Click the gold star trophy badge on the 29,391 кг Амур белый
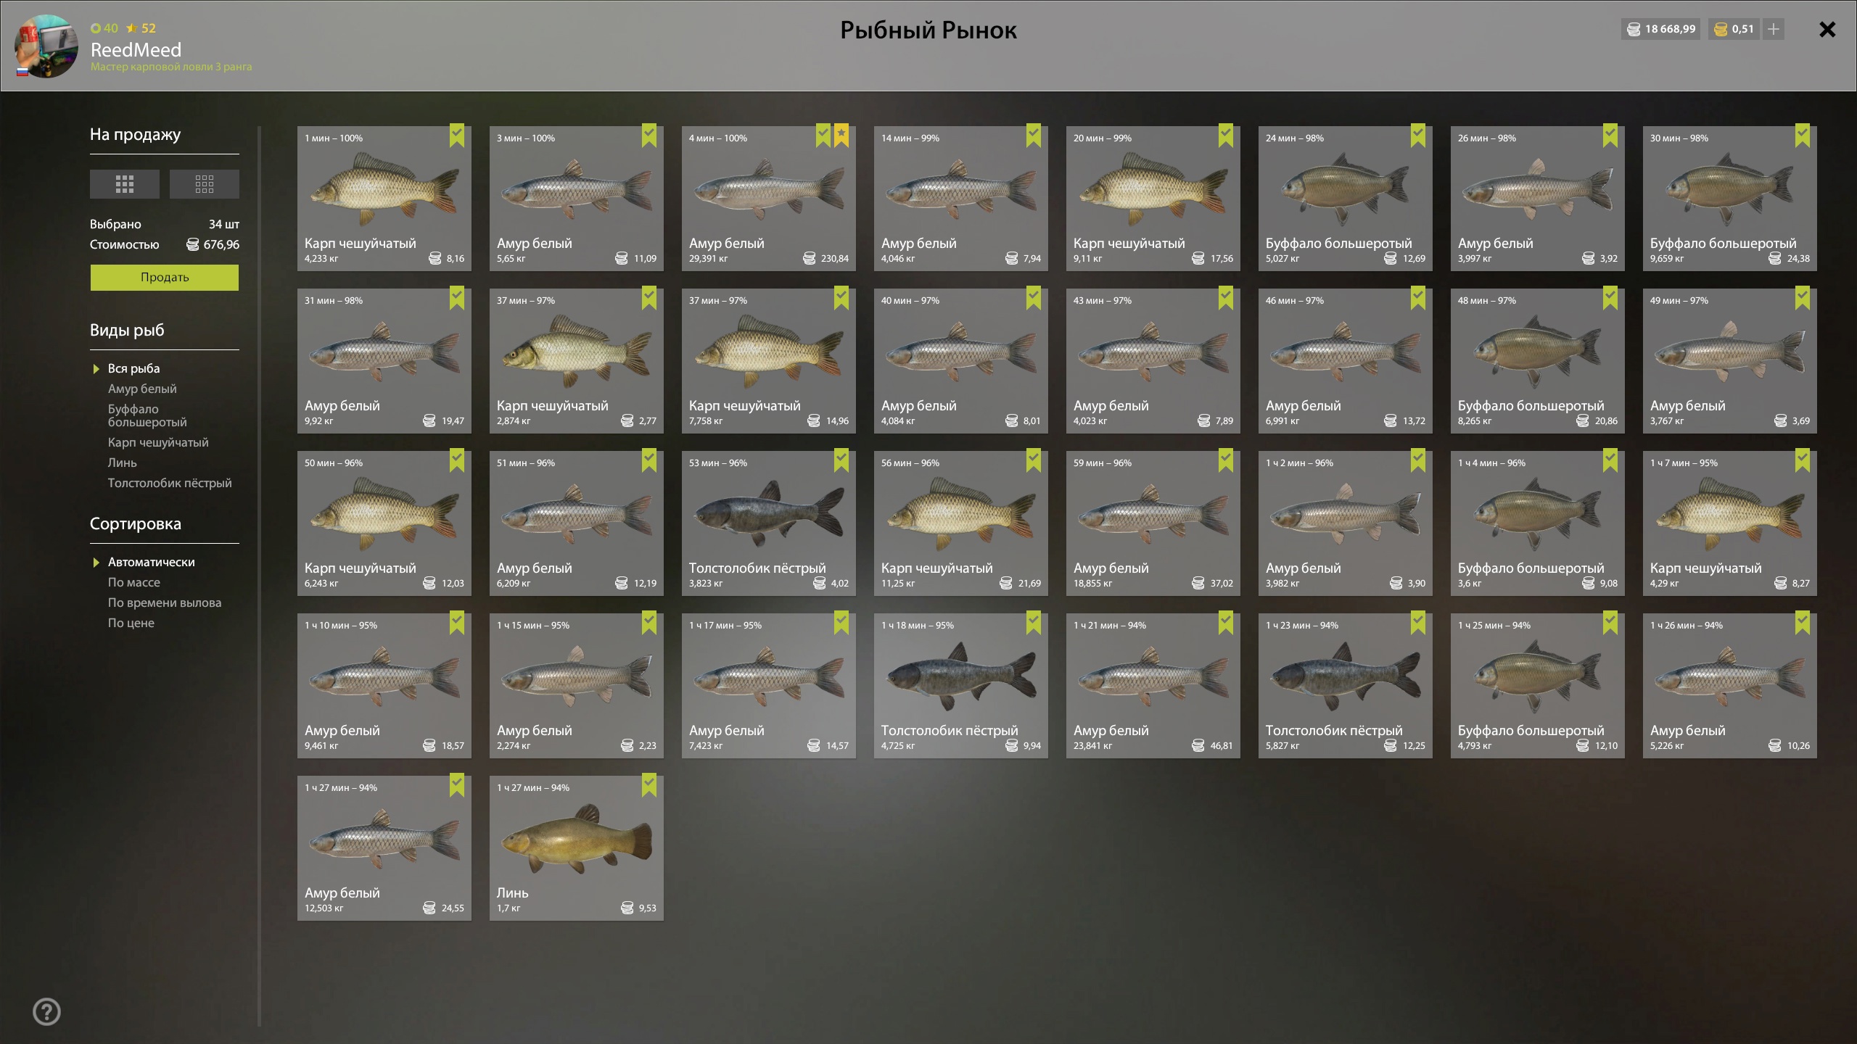This screenshot has width=1857, height=1044. pyautogui.click(x=841, y=136)
